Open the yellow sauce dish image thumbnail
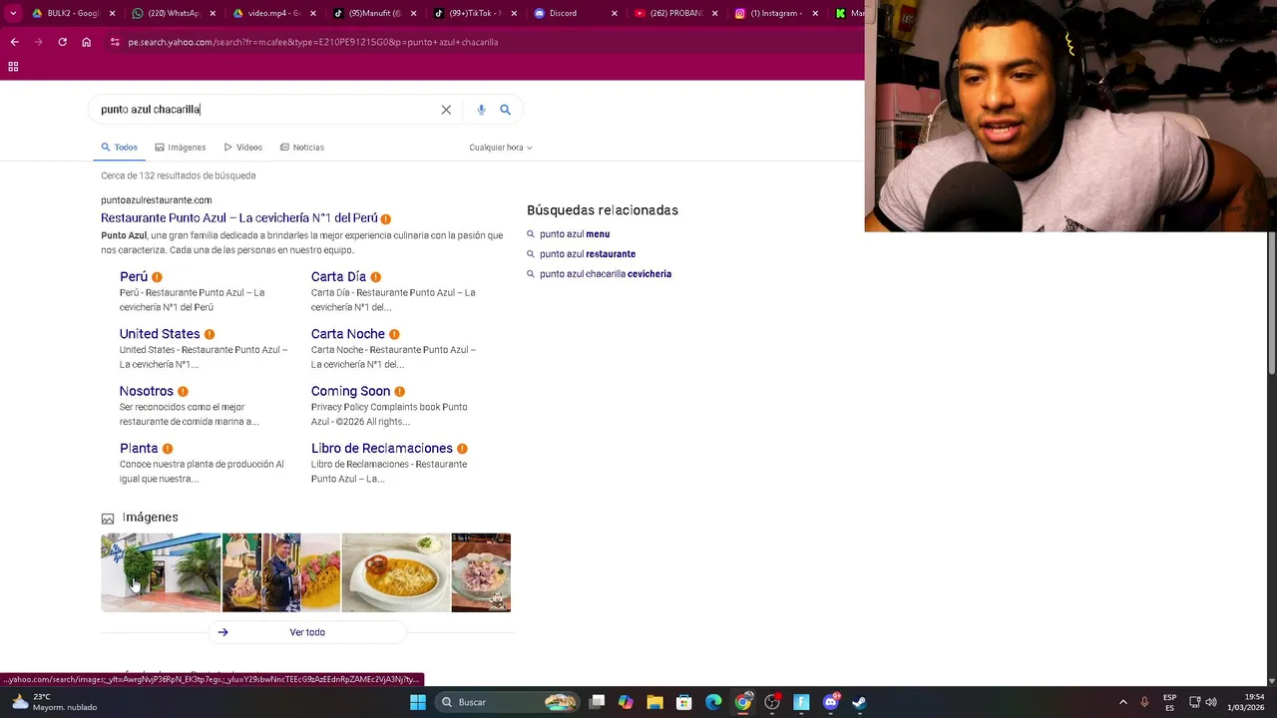The image size is (1277, 718). click(x=396, y=572)
